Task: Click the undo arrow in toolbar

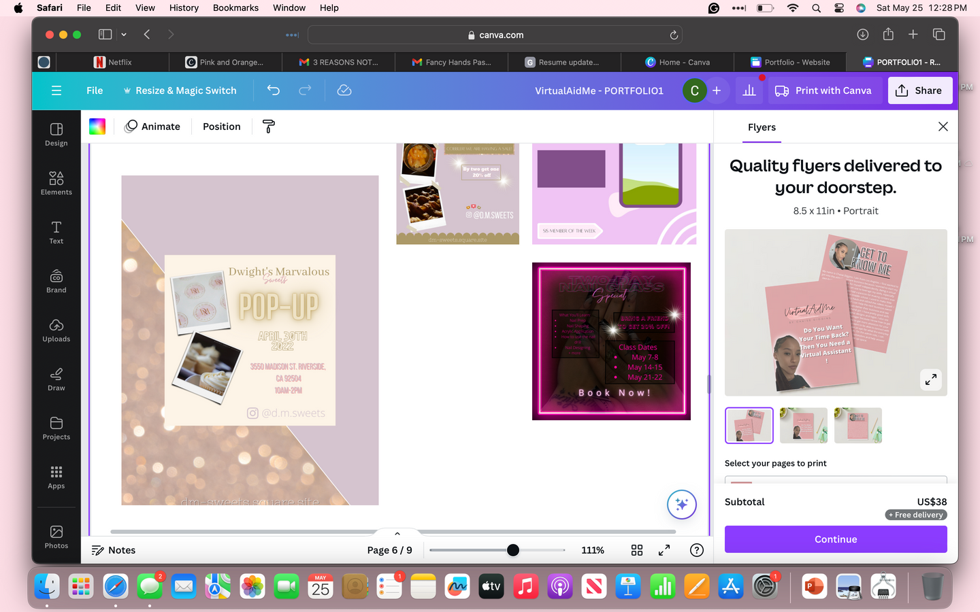Action: [x=274, y=90]
